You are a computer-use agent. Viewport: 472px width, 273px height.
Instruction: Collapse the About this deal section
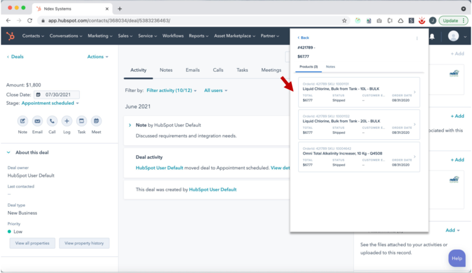point(9,153)
